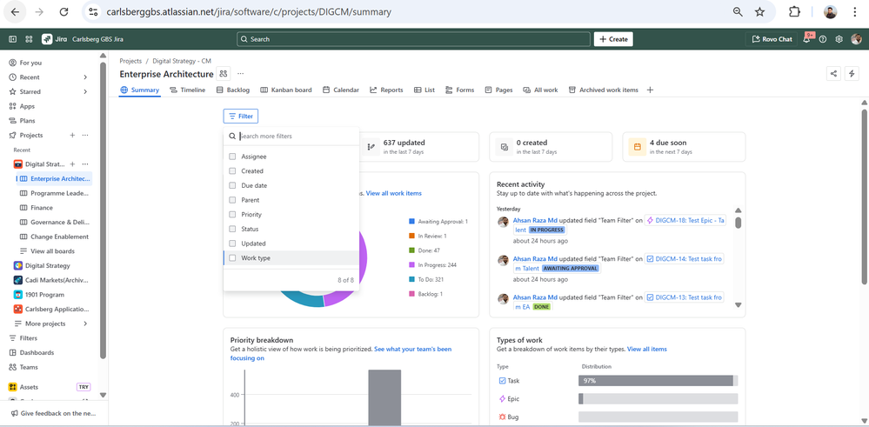The width and height of the screenshot is (869, 427).
Task: Click View all work items link
Action: click(393, 193)
